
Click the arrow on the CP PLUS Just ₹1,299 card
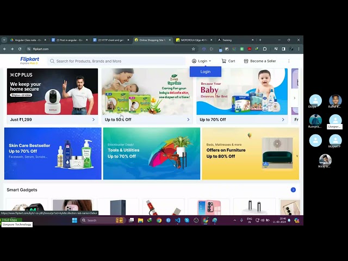pyautogui.click(x=94, y=120)
